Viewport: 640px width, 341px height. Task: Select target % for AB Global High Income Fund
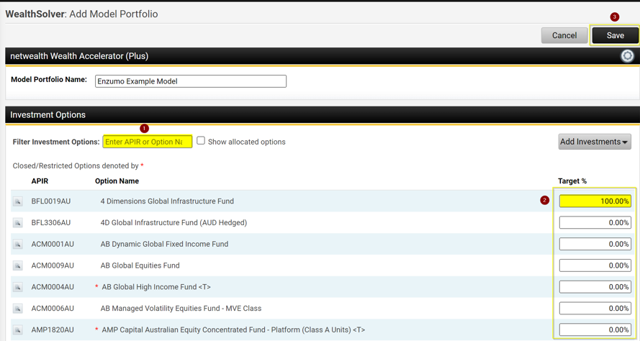(x=595, y=287)
